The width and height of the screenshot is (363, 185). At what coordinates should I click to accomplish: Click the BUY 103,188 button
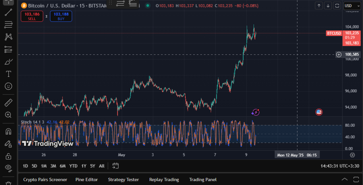point(61,16)
